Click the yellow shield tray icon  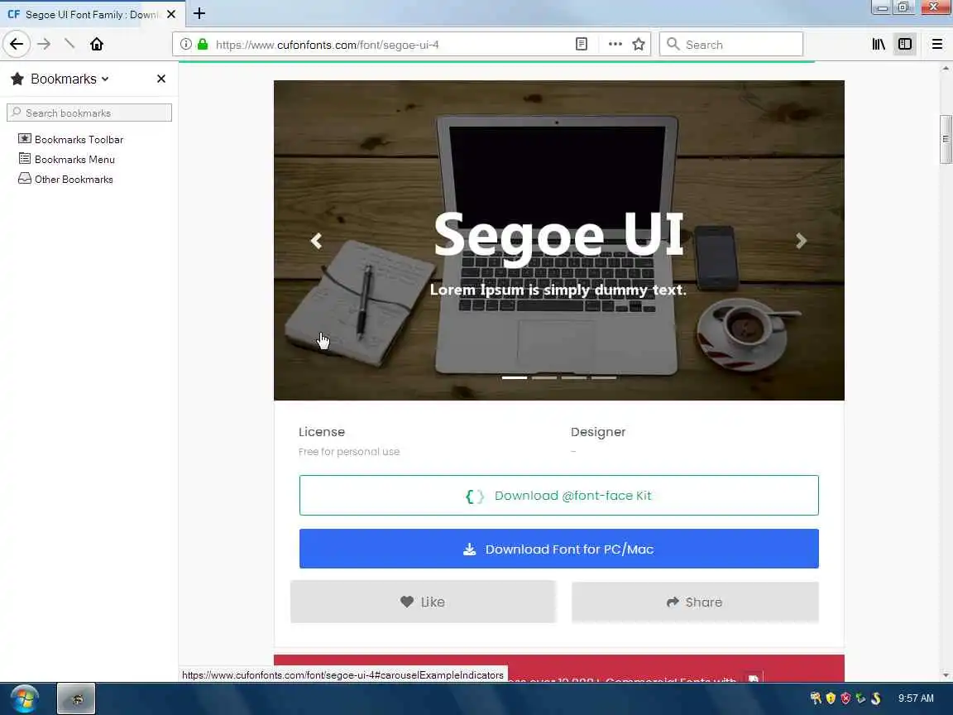click(x=831, y=698)
